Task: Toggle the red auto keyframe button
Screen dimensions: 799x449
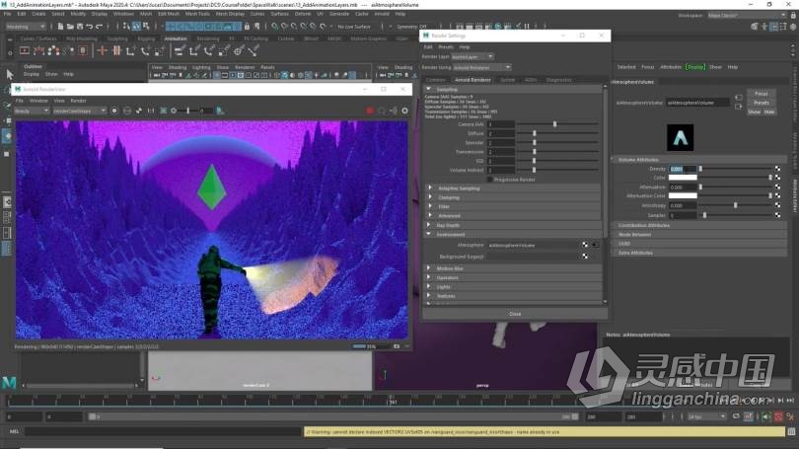Action: point(778,416)
